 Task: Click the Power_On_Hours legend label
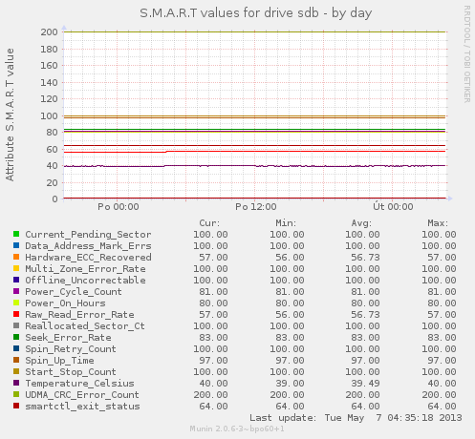point(65,303)
